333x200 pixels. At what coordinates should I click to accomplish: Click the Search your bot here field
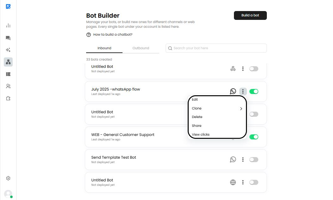tap(218, 48)
